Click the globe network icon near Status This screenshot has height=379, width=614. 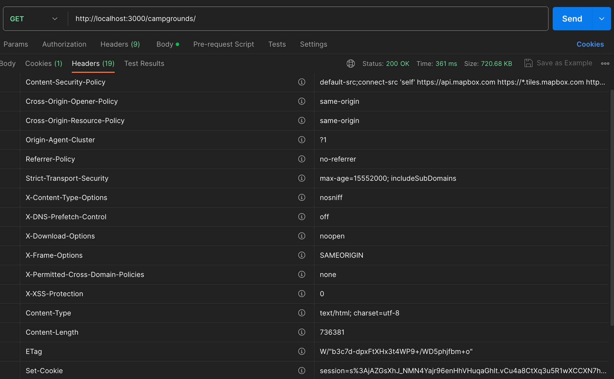coord(350,63)
